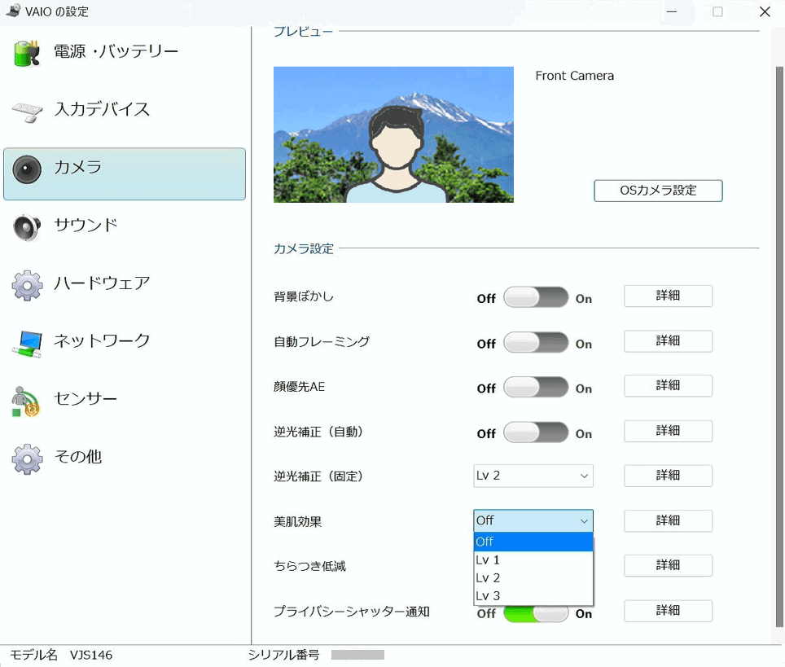This screenshot has height=667, width=785.
Task: Open 詳細 for 逆光補正（自動）
Action: tap(668, 431)
